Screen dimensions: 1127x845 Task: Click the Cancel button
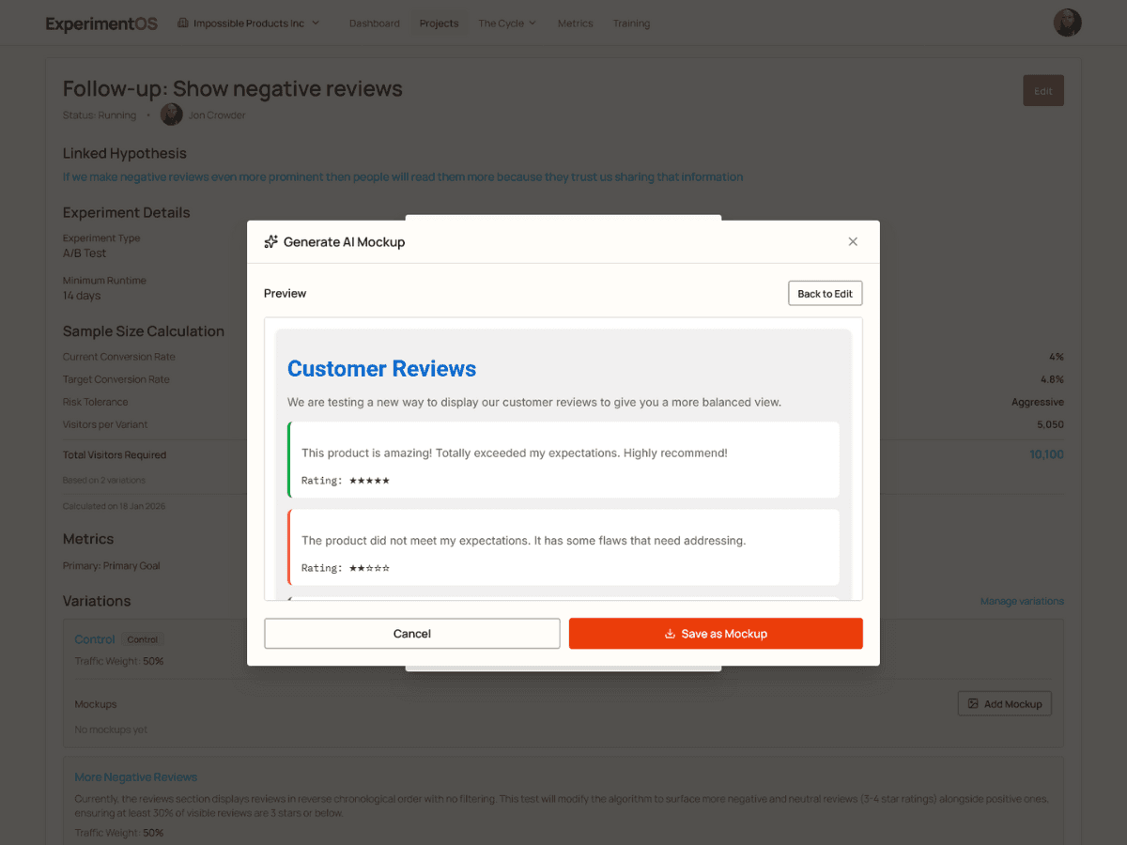click(x=411, y=634)
